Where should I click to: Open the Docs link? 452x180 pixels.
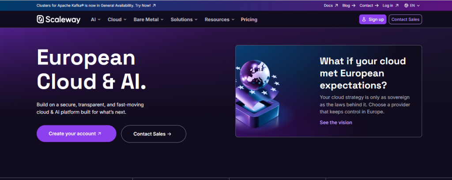tap(331, 5)
